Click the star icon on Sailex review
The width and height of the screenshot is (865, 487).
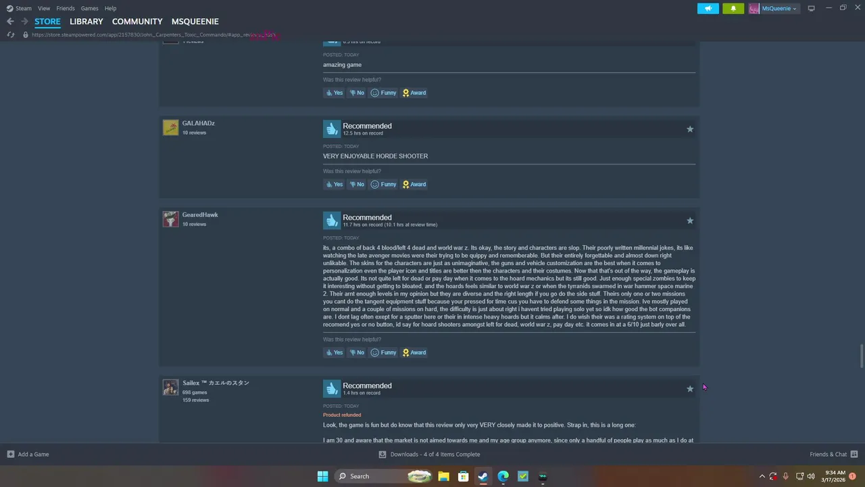690,389
